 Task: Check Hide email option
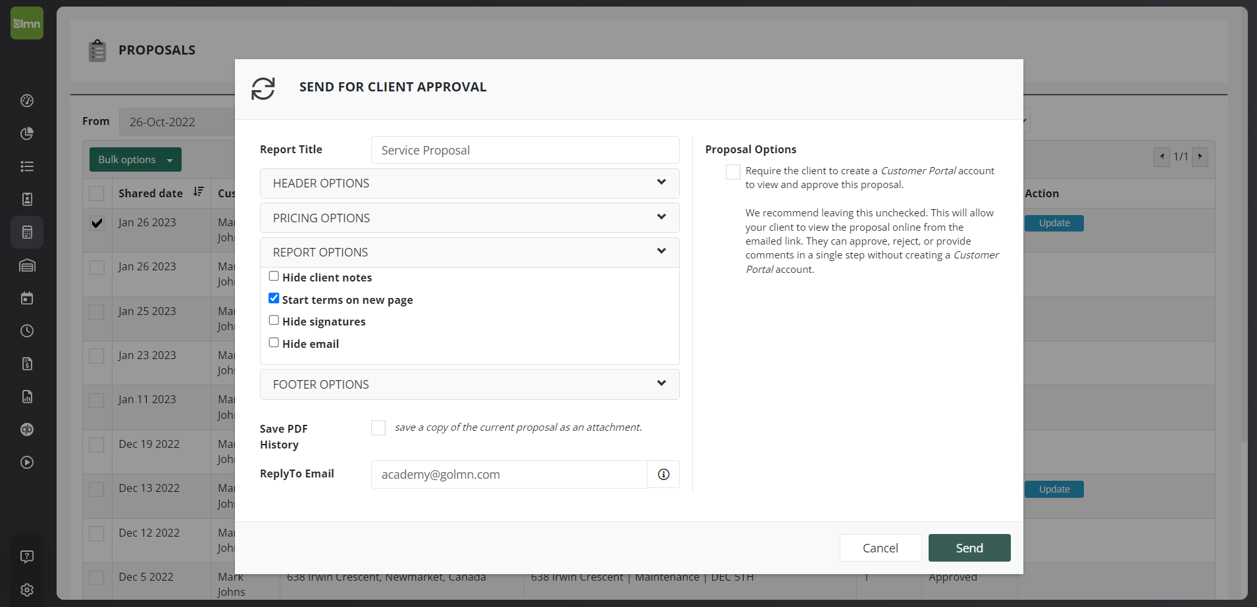click(274, 343)
